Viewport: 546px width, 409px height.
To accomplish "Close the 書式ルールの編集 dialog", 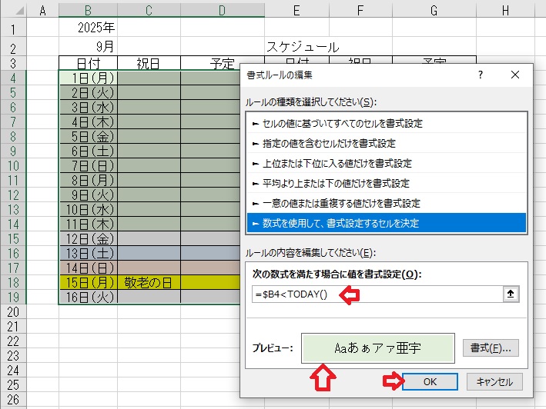I will point(515,75).
